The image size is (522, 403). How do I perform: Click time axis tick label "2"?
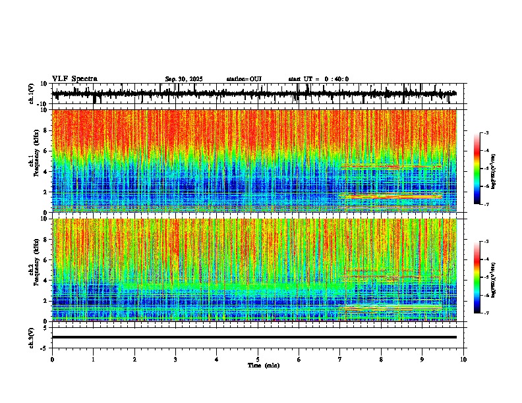pyautogui.click(x=134, y=360)
